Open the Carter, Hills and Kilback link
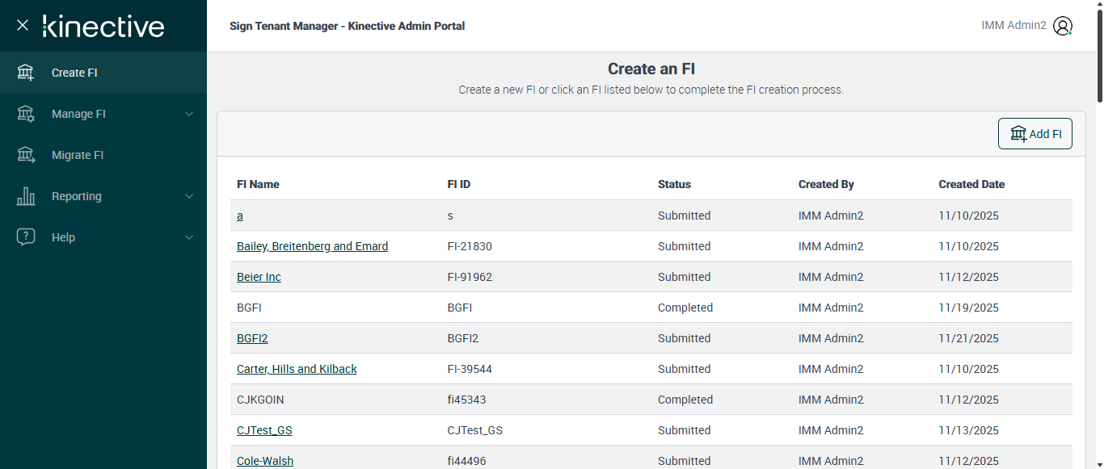Viewport: 1104px width, 469px height. (x=297, y=369)
